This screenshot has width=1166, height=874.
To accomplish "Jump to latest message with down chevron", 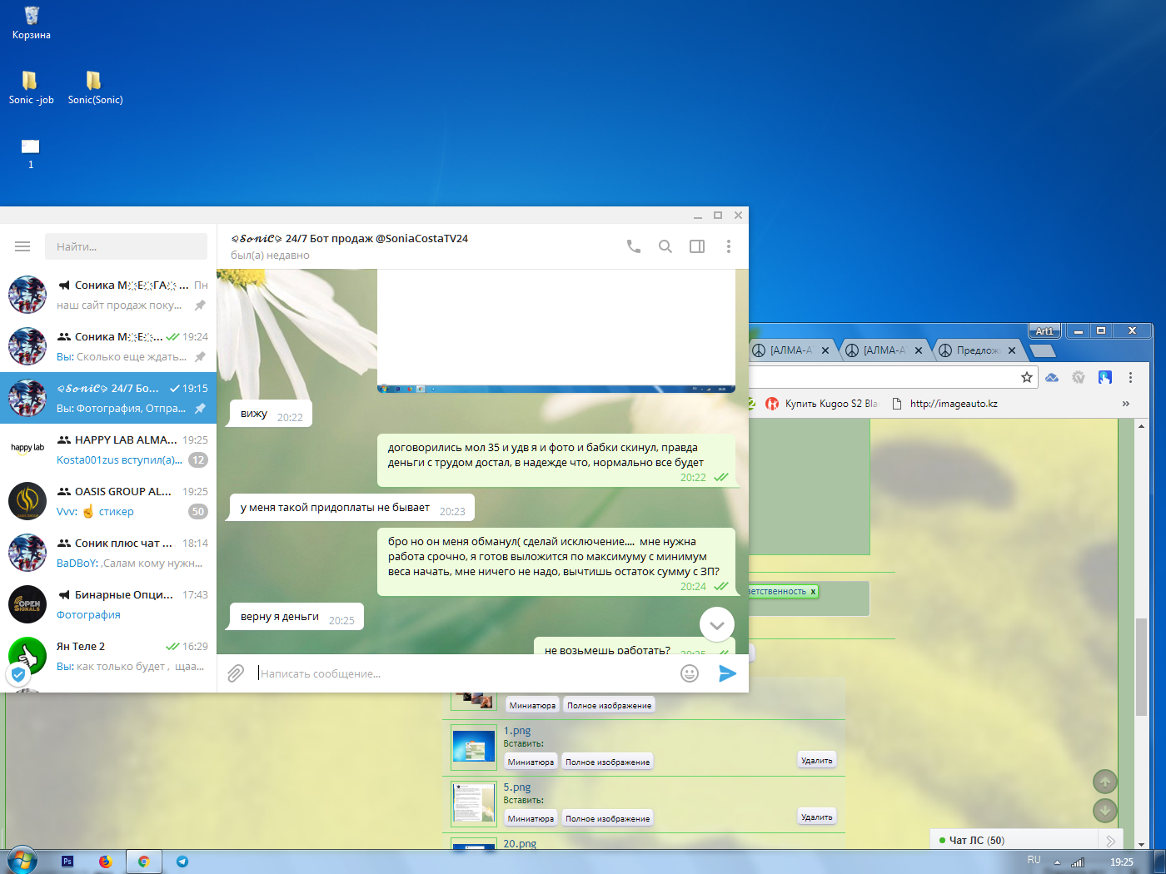I will pyautogui.click(x=717, y=625).
